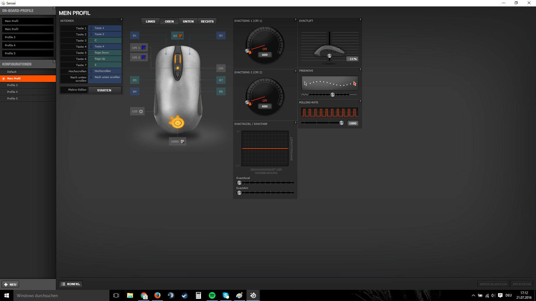Click the ExactAccel/ExactAim help question mark
Image resolution: width=536 pixels, height=301 pixels.
pyautogui.click(x=295, y=123)
